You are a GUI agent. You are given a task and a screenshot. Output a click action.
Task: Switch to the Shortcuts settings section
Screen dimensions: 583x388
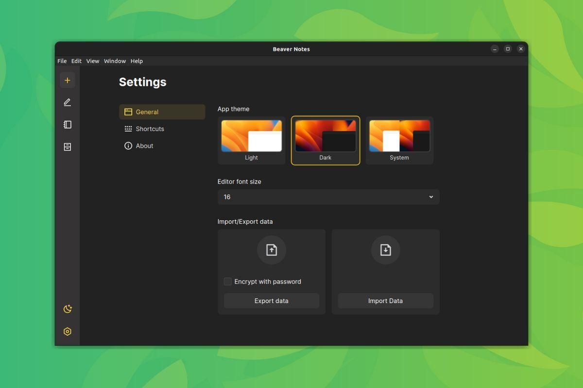(x=149, y=129)
